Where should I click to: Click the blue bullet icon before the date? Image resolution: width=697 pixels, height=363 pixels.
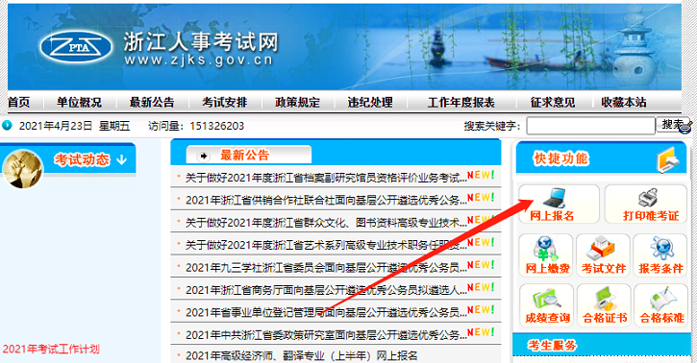tap(7, 126)
